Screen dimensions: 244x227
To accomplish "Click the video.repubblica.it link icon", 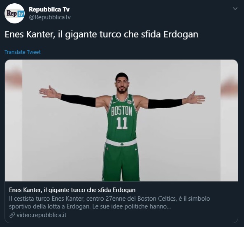I will point(12,215).
